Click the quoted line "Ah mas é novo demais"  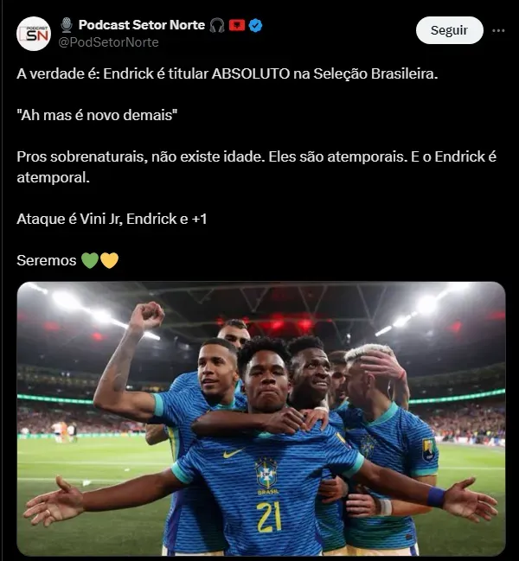(x=97, y=115)
